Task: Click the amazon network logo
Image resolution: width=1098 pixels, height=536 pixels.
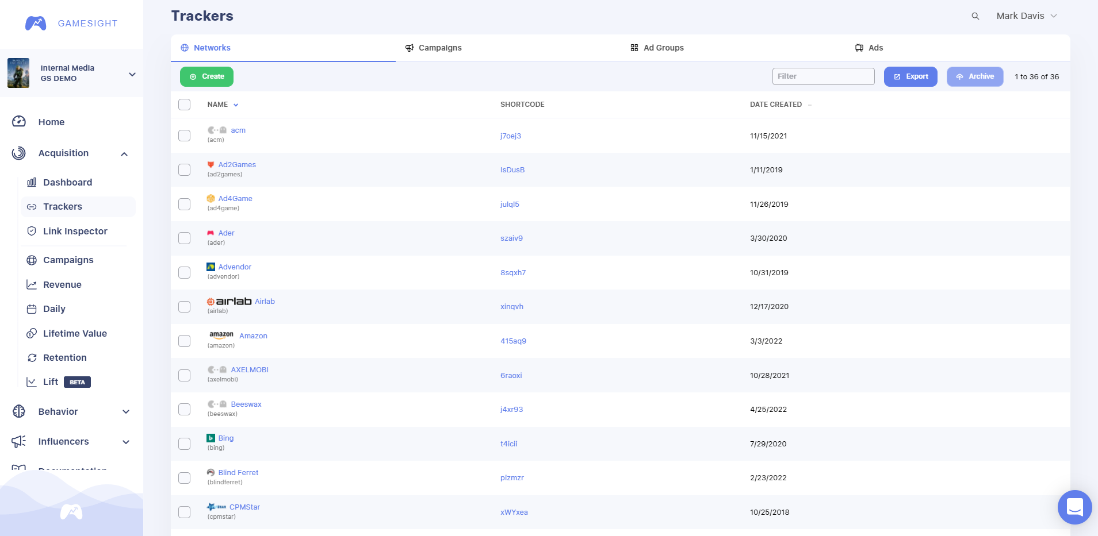Action: [x=221, y=335]
